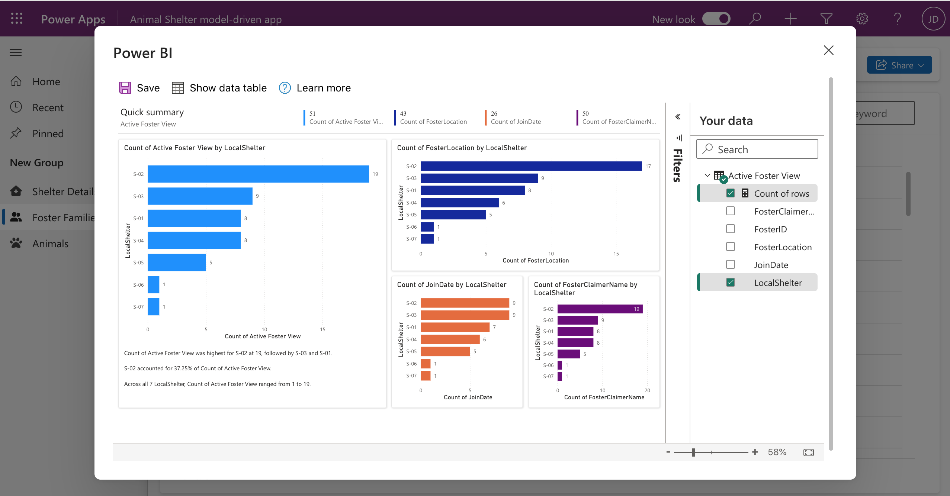Click the Count of FosterClaimerN... summary card
The height and width of the screenshot is (496, 950).
[616, 117]
